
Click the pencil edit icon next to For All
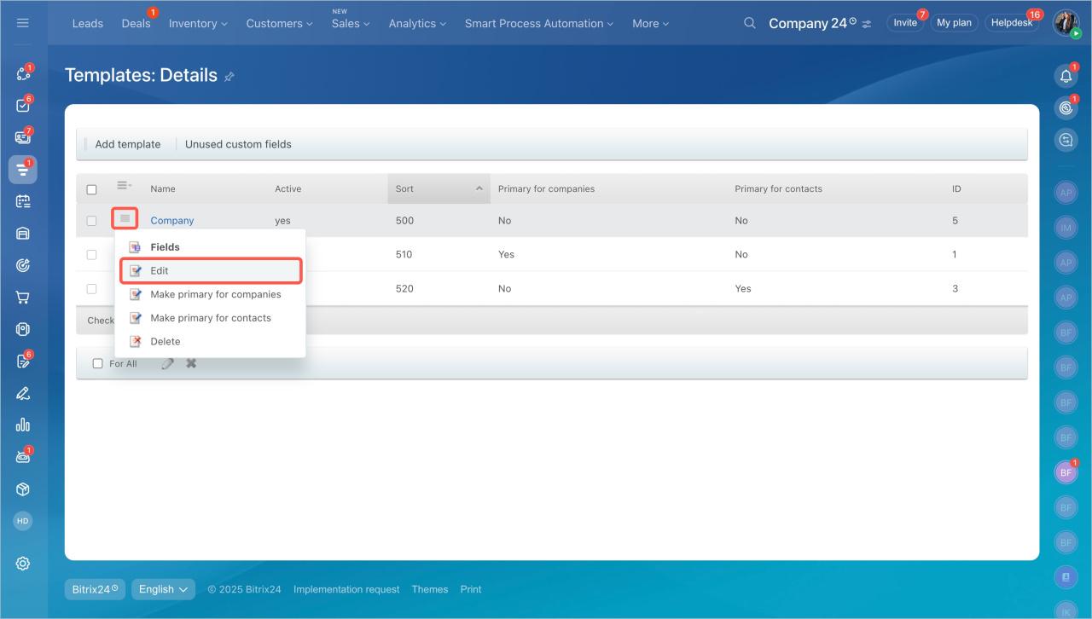coord(168,363)
